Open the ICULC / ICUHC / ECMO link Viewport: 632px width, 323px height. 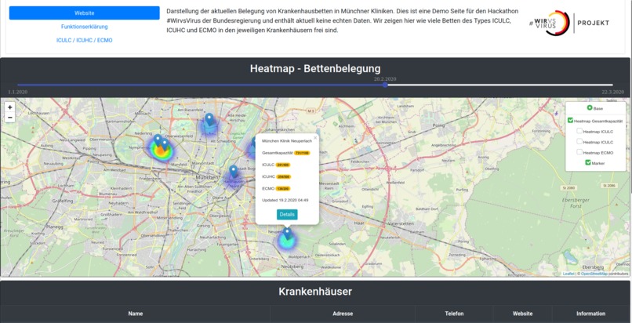84,40
